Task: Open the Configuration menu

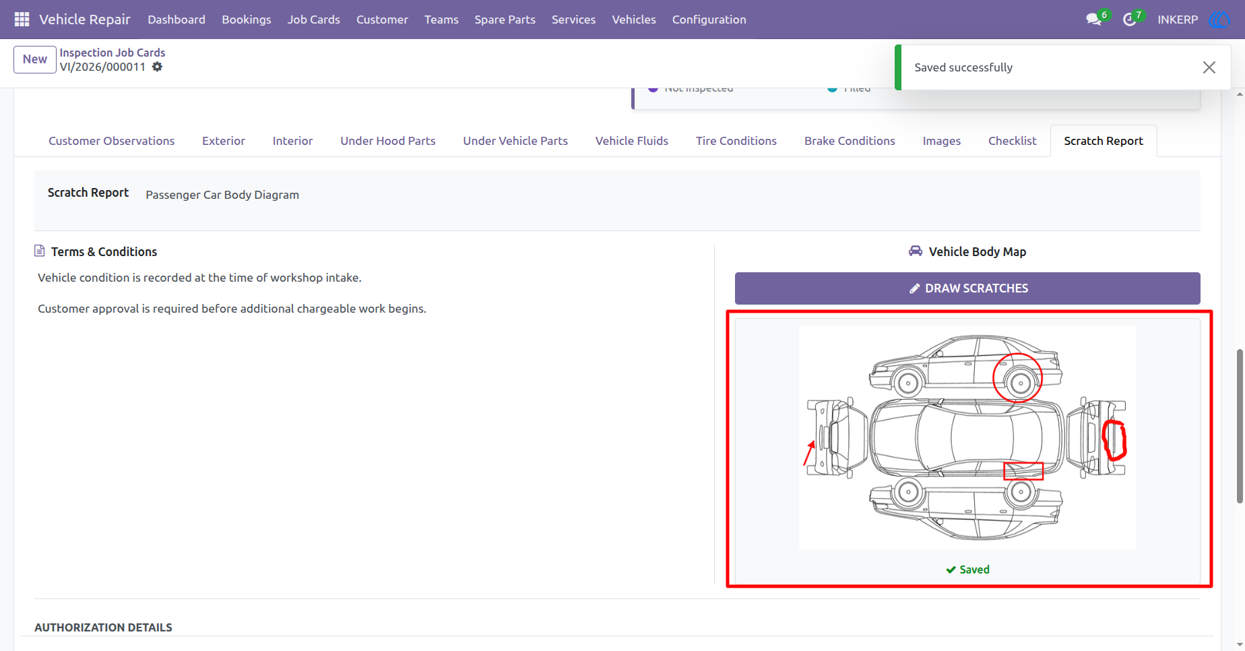Action: (x=709, y=20)
